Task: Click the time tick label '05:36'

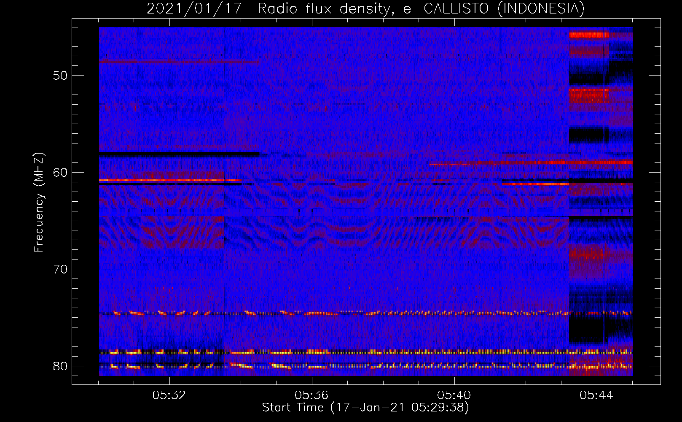Action: (x=311, y=395)
